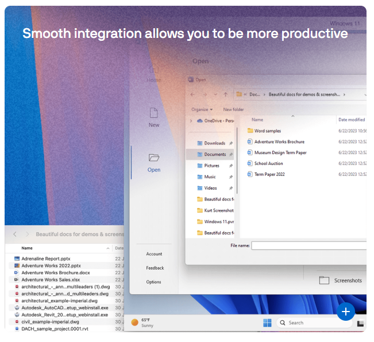This screenshot has height=342, width=374.
Task: Open the Windows Start menu
Action: (267, 323)
